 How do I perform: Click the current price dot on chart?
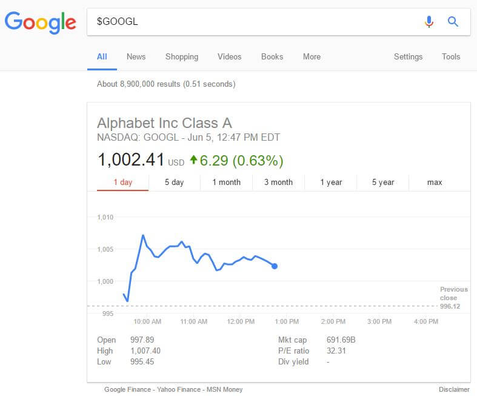pyautogui.click(x=275, y=266)
